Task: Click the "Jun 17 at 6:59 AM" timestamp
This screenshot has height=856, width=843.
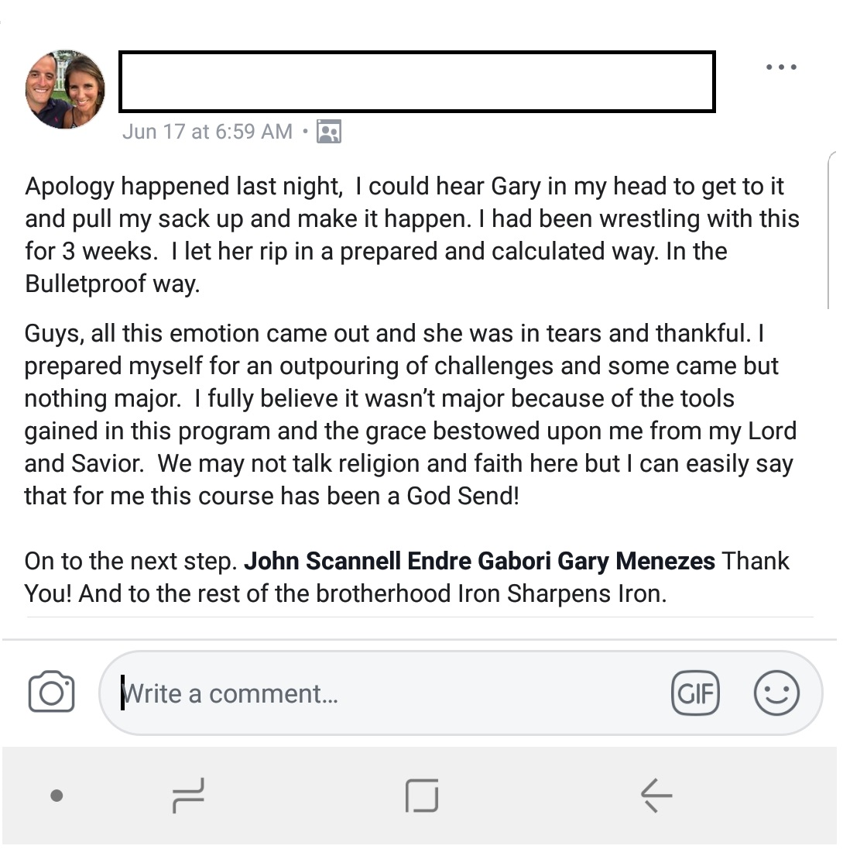Action: tap(207, 132)
